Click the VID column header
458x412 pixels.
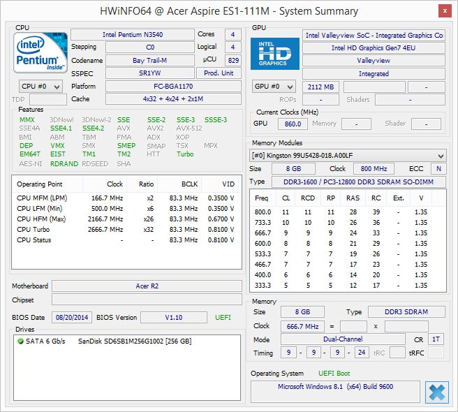tap(221, 184)
